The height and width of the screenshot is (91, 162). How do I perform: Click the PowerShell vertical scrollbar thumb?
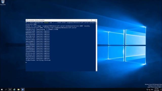(96, 24)
